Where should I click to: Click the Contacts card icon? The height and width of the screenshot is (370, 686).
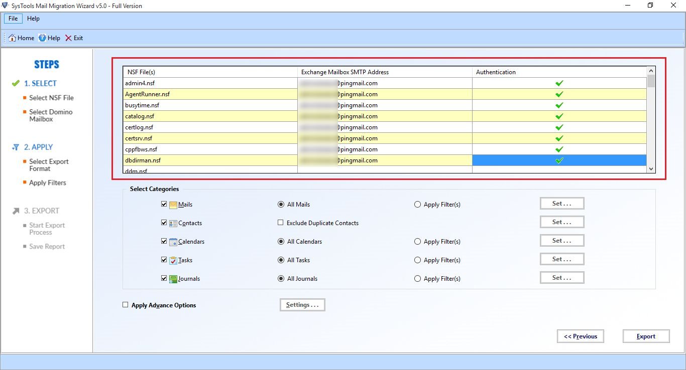(173, 223)
